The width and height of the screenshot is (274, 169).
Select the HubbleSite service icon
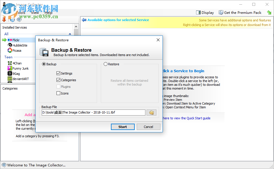click(10, 45)
